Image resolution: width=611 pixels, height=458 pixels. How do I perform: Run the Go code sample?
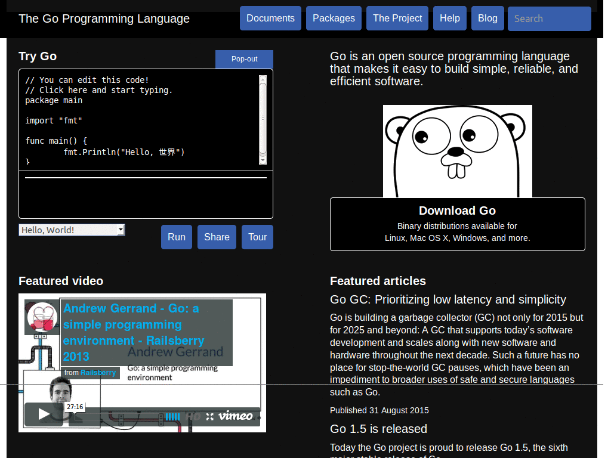coord(176,237)
